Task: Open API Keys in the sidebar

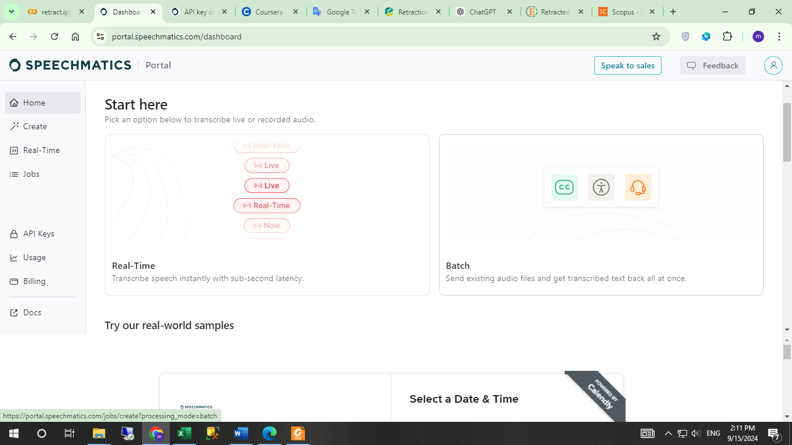Action: point(42,234)
